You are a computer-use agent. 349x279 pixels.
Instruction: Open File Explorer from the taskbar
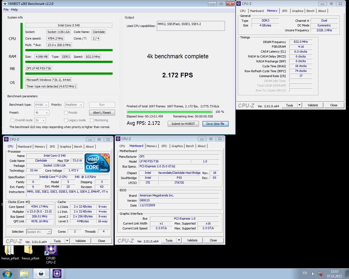(24, 274)
